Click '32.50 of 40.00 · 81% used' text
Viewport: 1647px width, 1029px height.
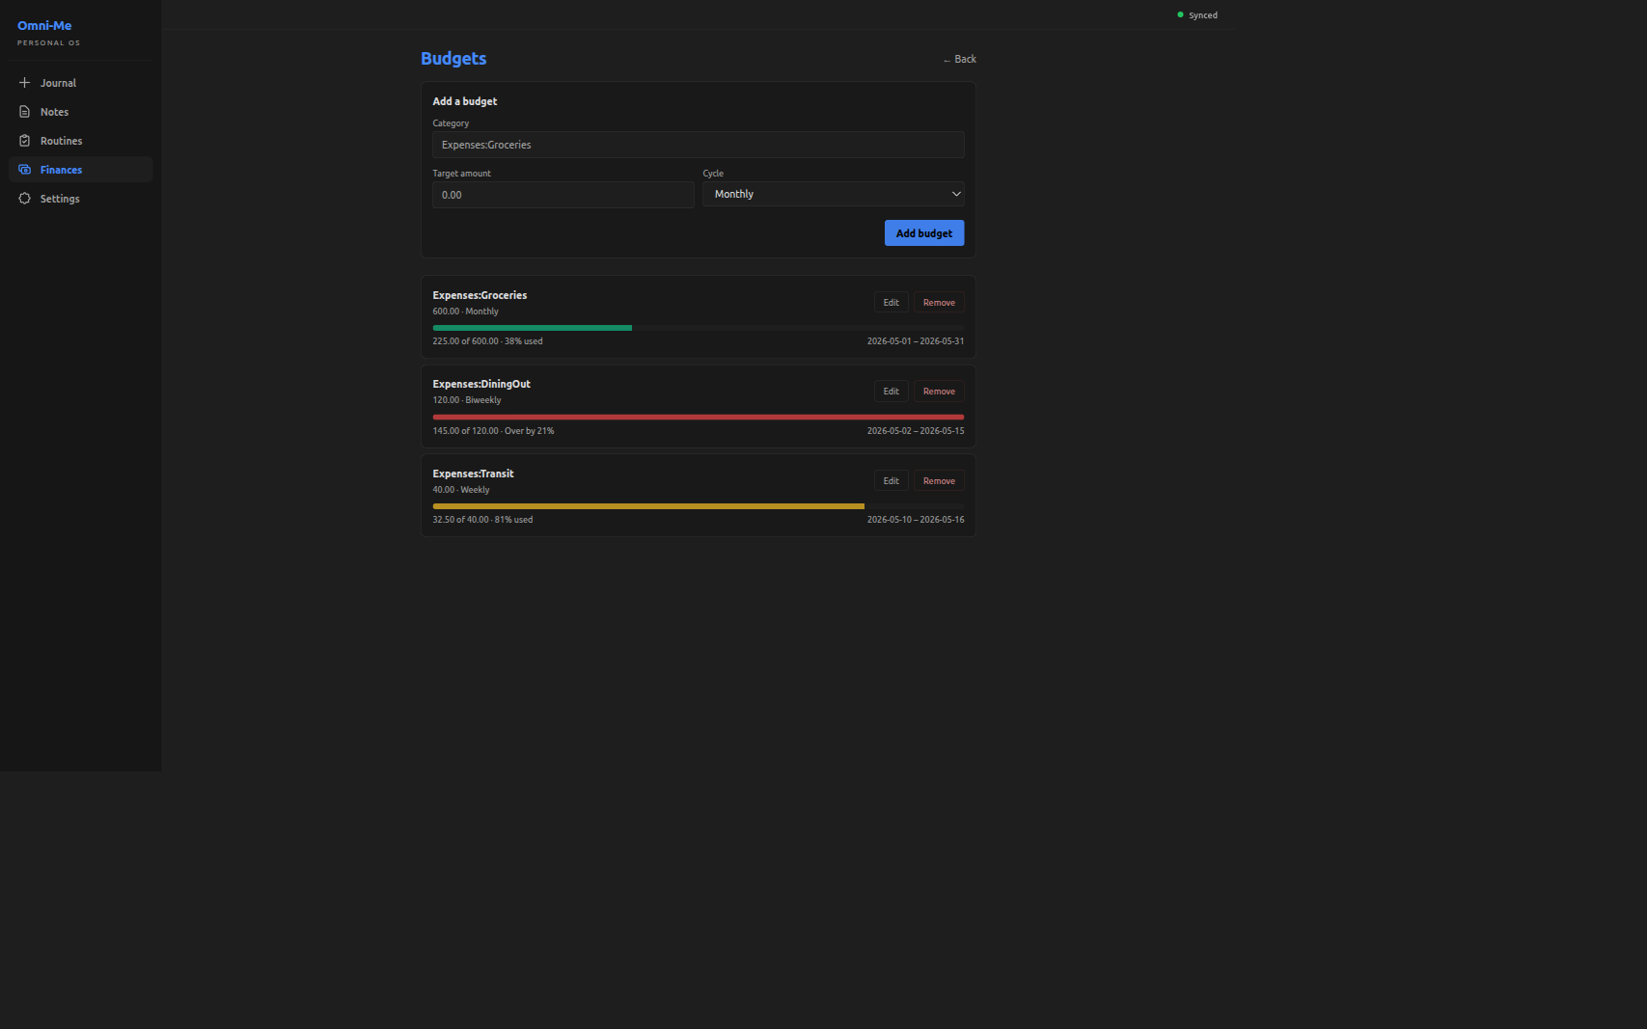pyautogui.click(x=482, y=520)
